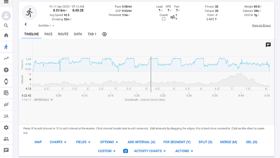280x158 pixels.
Task: Switch to the ROUTE tab
Action: coord(63,34)
